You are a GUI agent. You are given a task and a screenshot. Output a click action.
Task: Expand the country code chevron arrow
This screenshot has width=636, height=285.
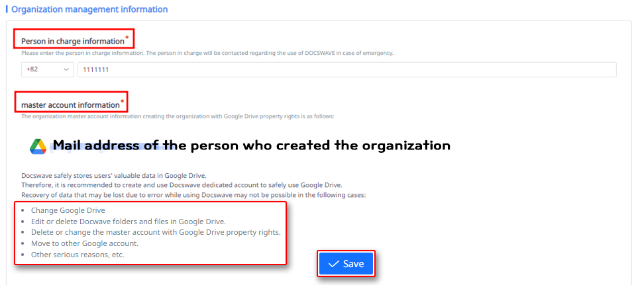pyautogui.click(x=66, y=69)
